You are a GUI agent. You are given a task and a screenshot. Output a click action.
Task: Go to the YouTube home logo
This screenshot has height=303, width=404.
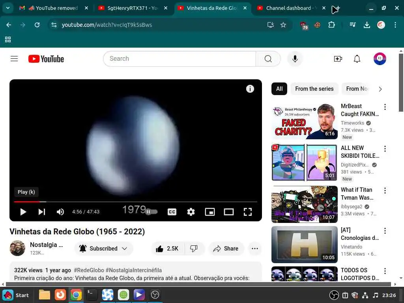pos(46,59)
